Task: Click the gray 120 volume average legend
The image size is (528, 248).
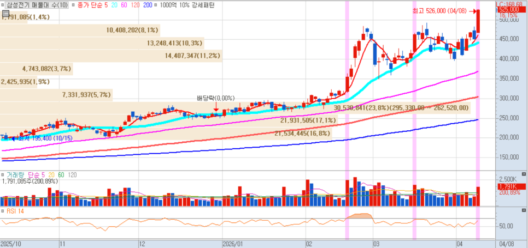Action: [72, 175]
